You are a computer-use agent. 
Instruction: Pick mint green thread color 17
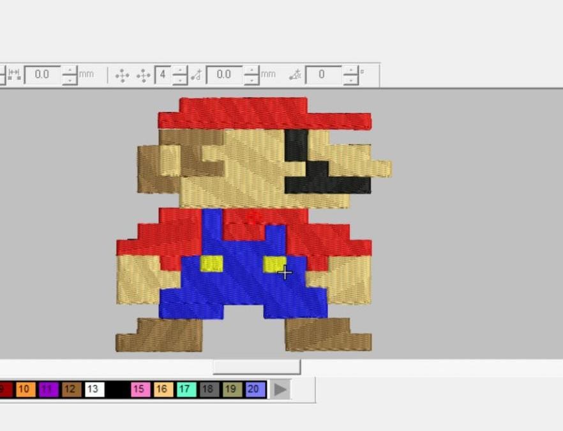tap(186, 389)
